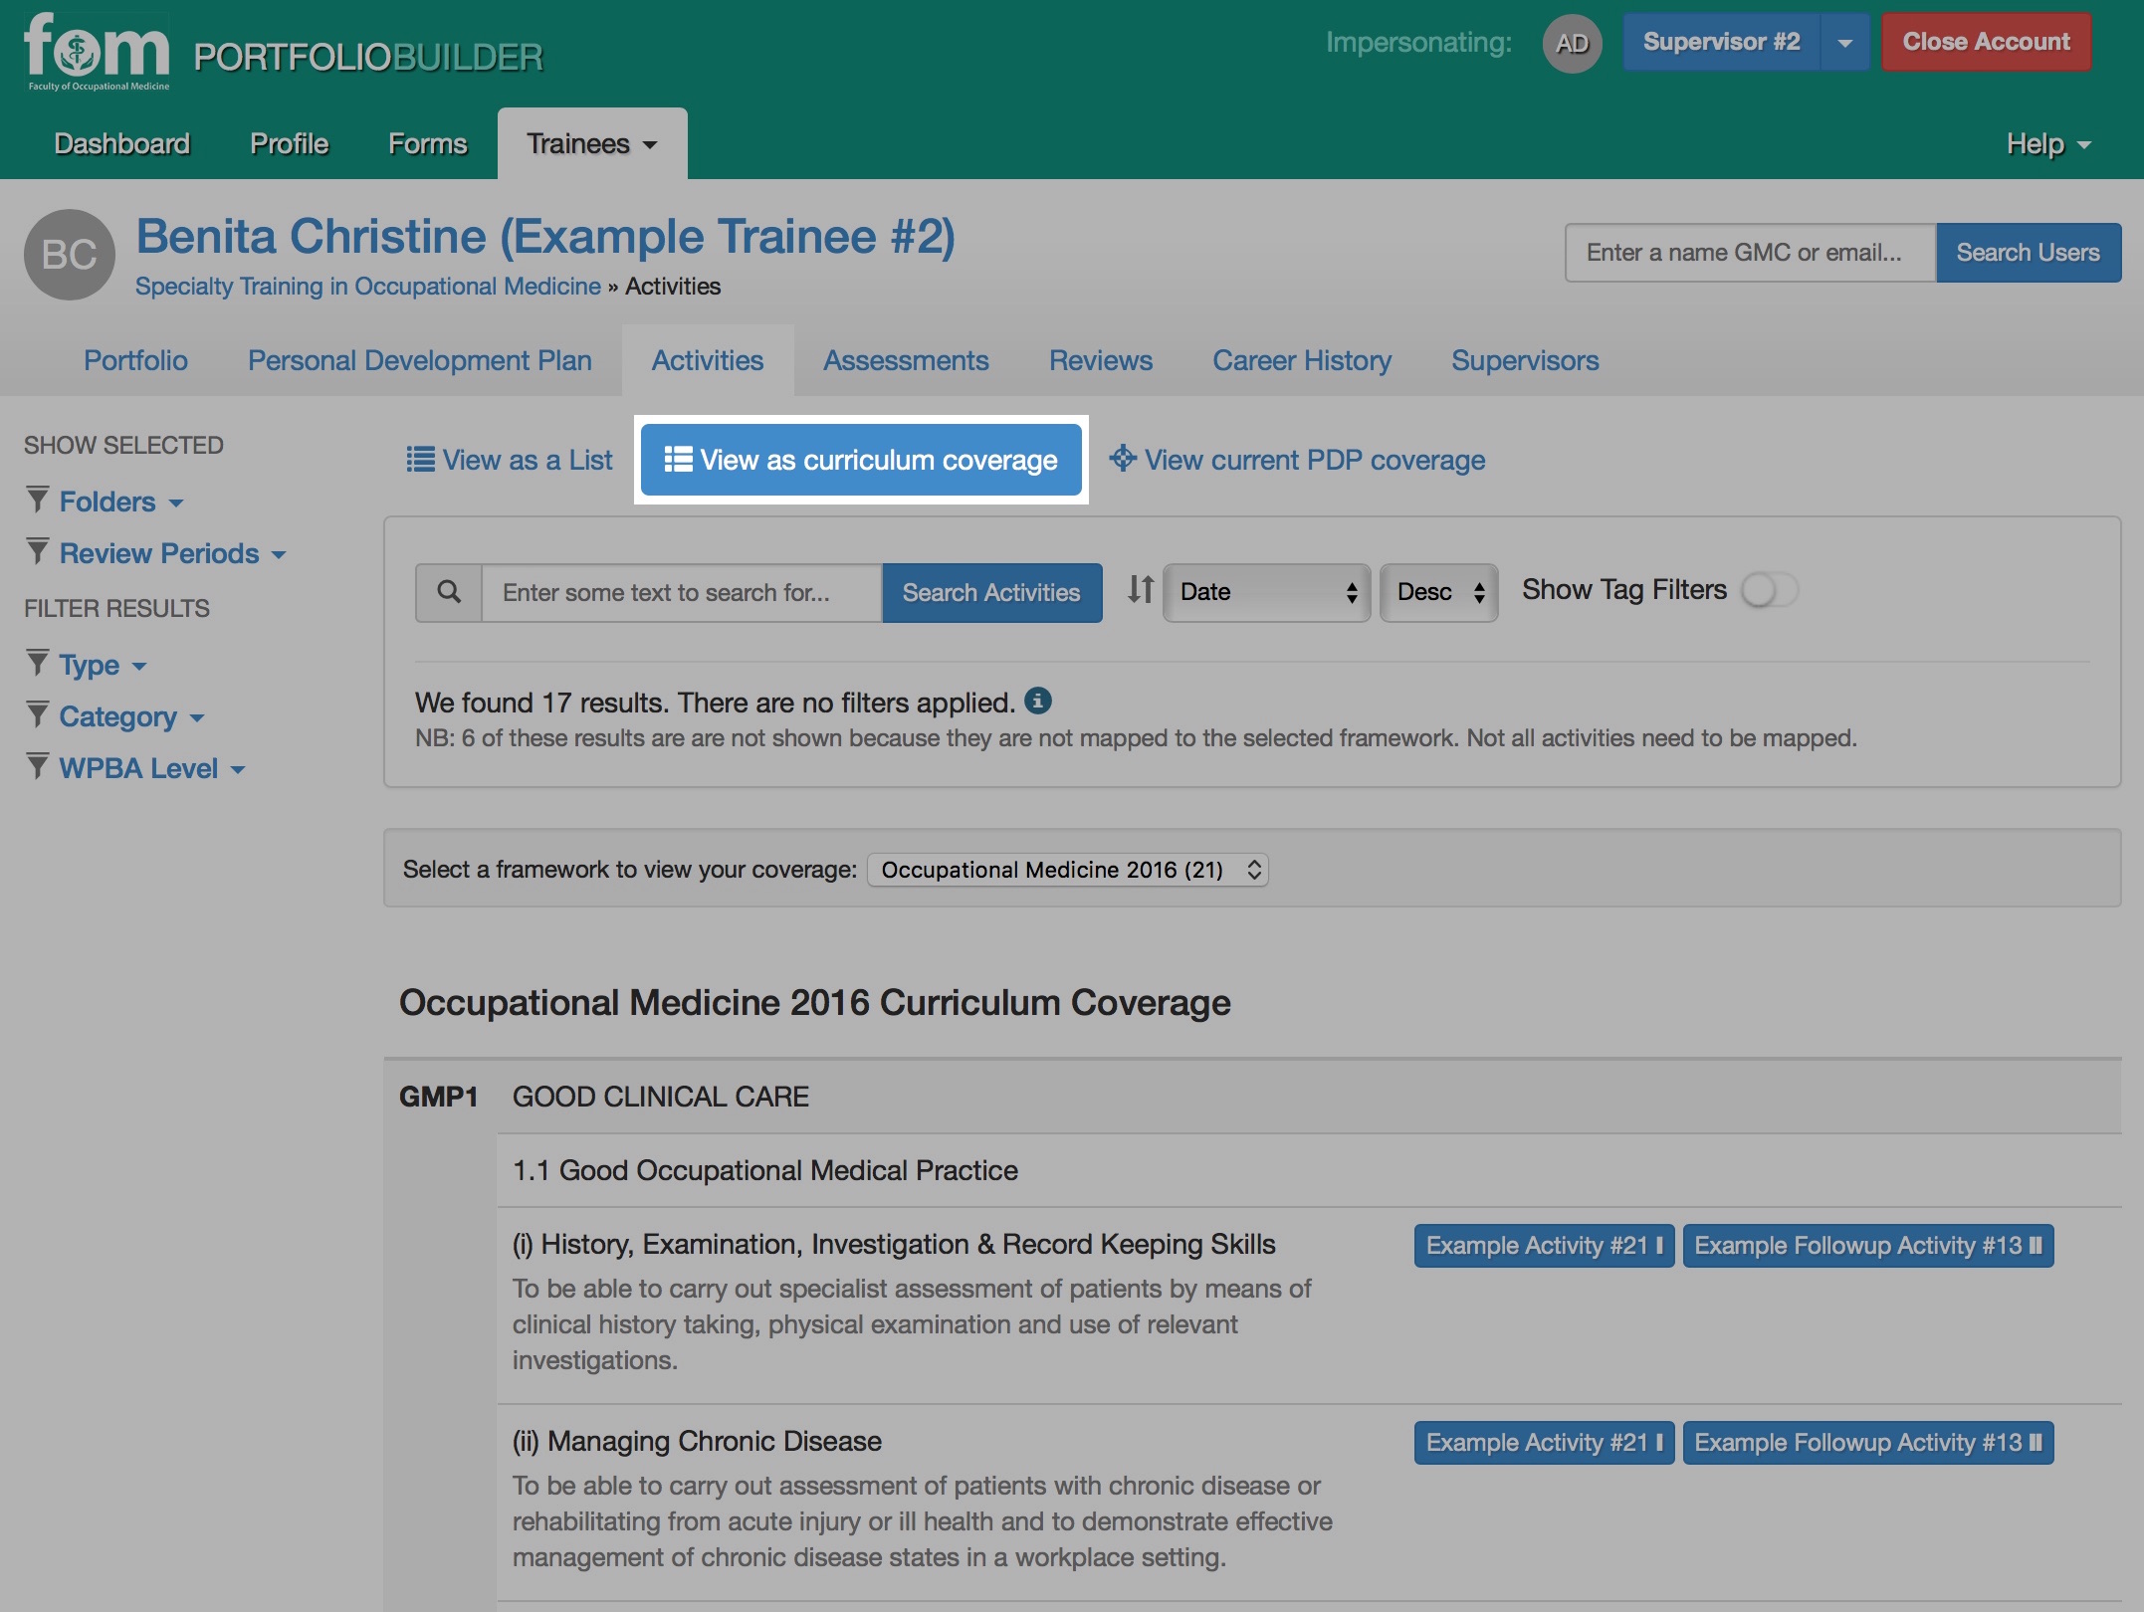2144x1612 pixels.
Task: Click the AD impersonating avatar
Action: coord(1572,43)
